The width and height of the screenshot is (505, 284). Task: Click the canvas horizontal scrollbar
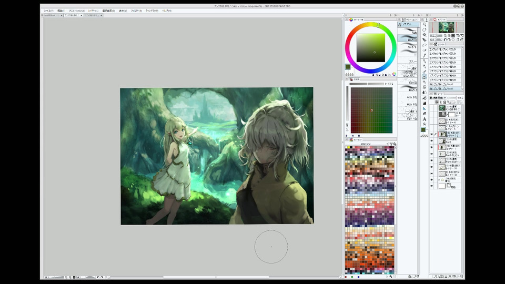click(216, 277)
